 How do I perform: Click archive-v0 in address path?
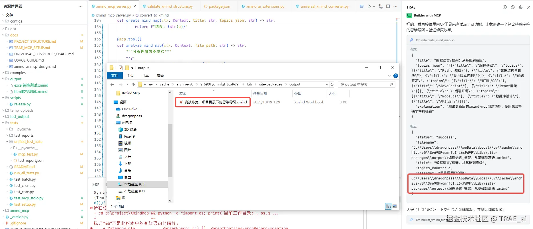pyautogui.click(x=185, y=84)
